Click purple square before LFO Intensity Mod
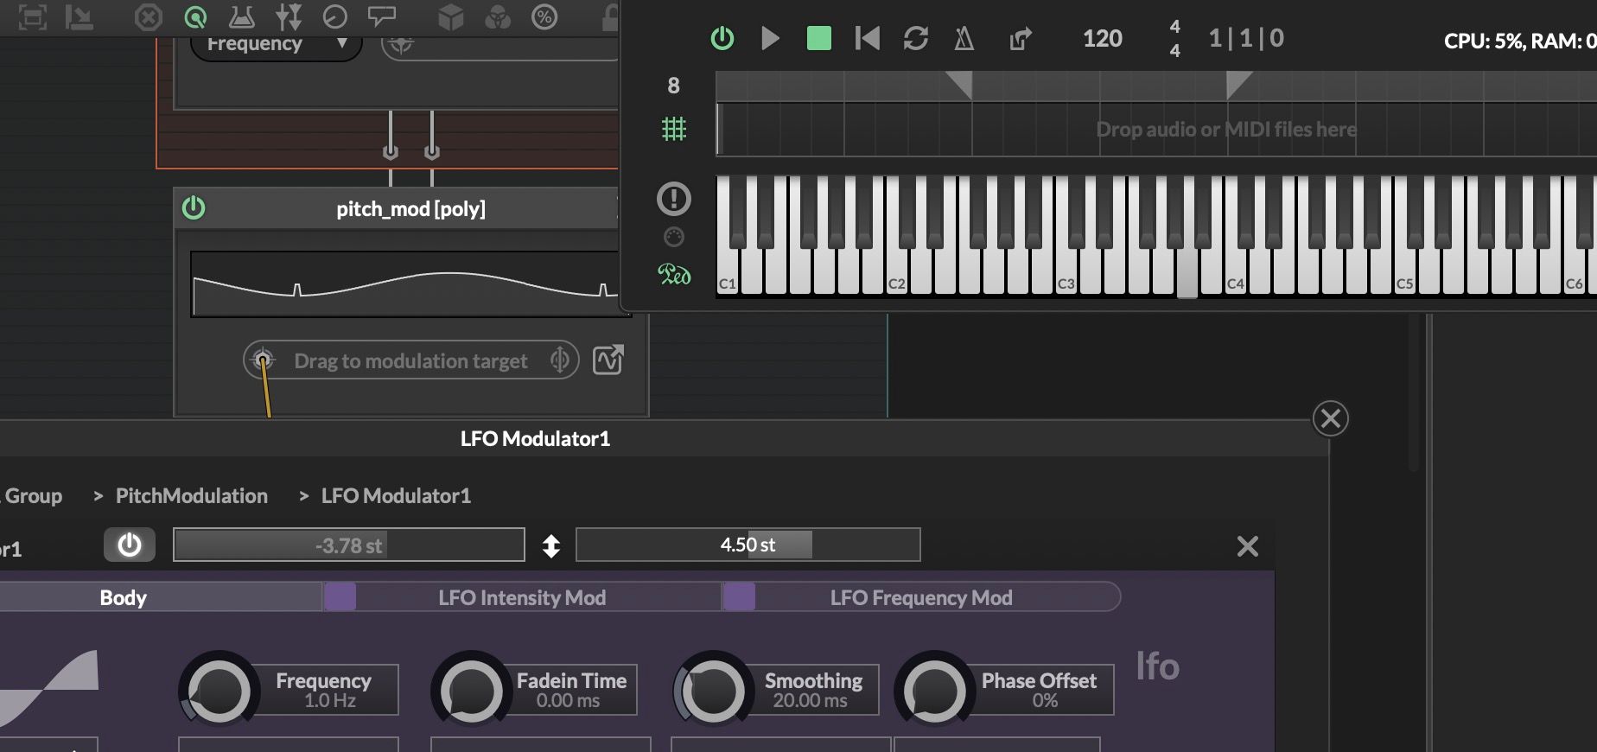 (x=340, y=596)
